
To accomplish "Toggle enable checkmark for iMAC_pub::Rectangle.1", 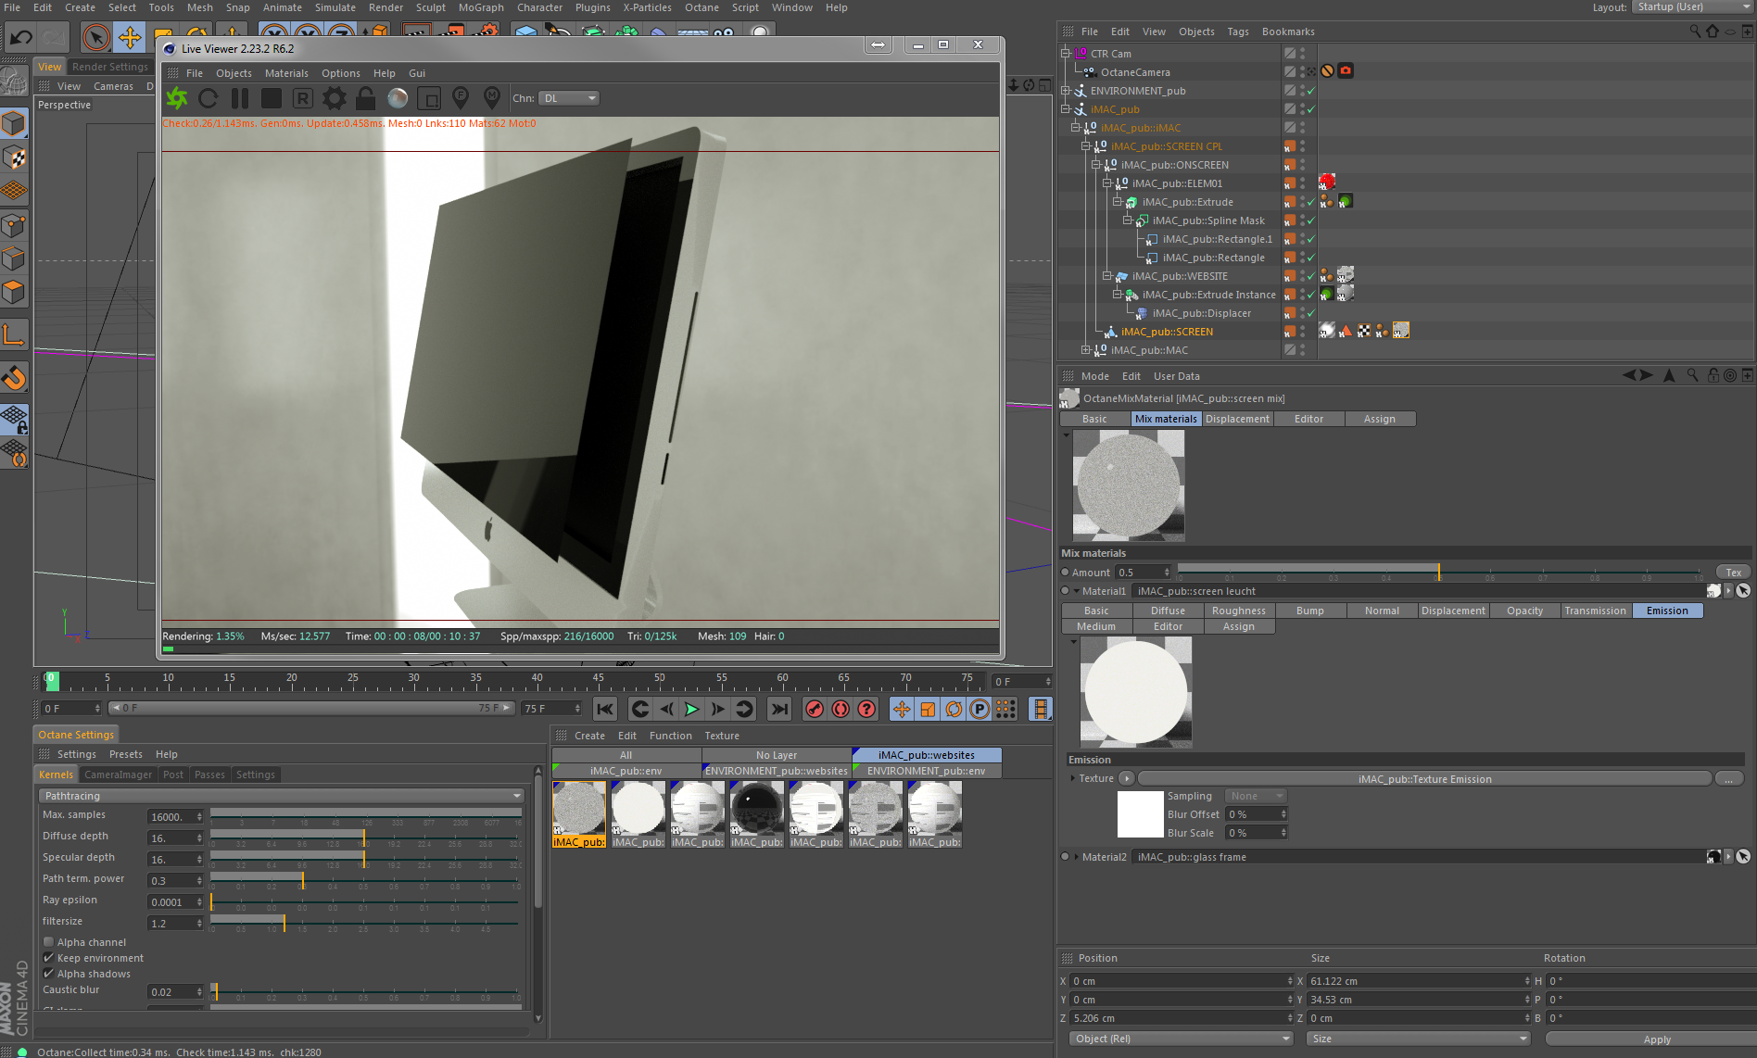I will tap(1311, 239).
